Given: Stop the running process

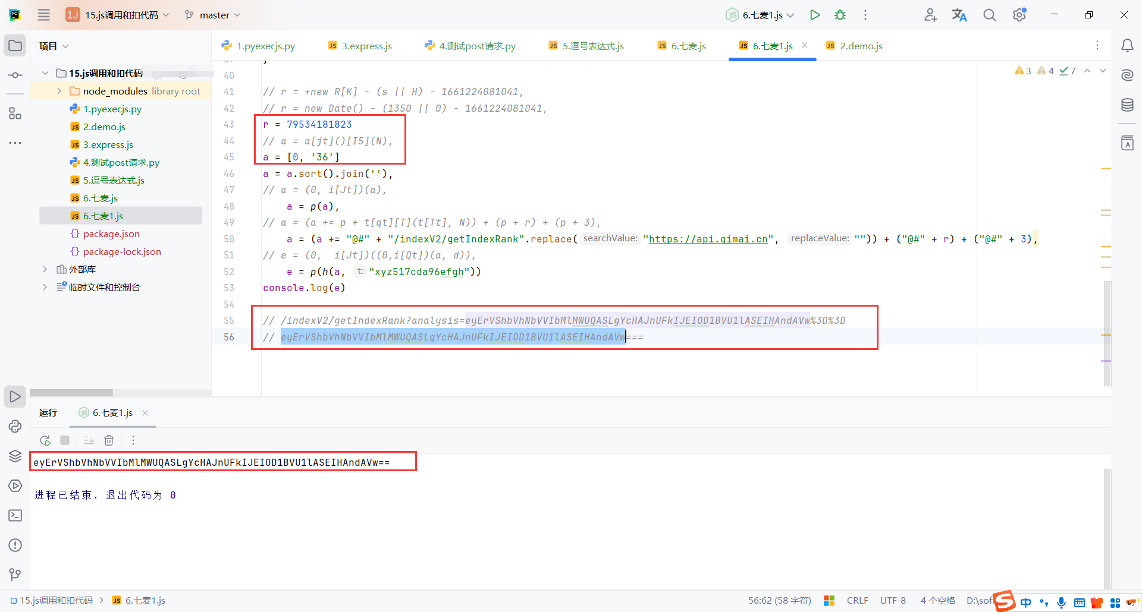Looking at the screenshot, I should click(65, 440).
